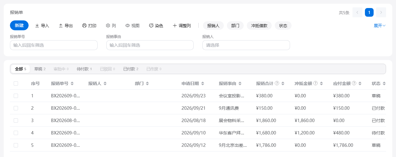Click the 部门 filter chip

tap(235, 26)
